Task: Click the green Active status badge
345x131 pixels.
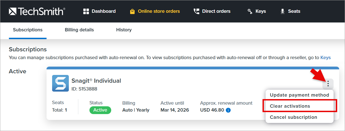Action: pyautogui.click(x=100, y=110)
